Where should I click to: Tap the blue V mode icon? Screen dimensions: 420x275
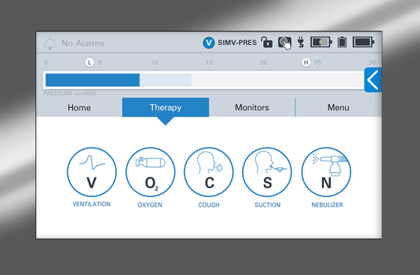[x=208, y=43]
